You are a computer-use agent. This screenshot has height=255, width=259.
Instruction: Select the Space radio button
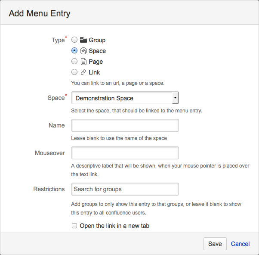(74, 51)
